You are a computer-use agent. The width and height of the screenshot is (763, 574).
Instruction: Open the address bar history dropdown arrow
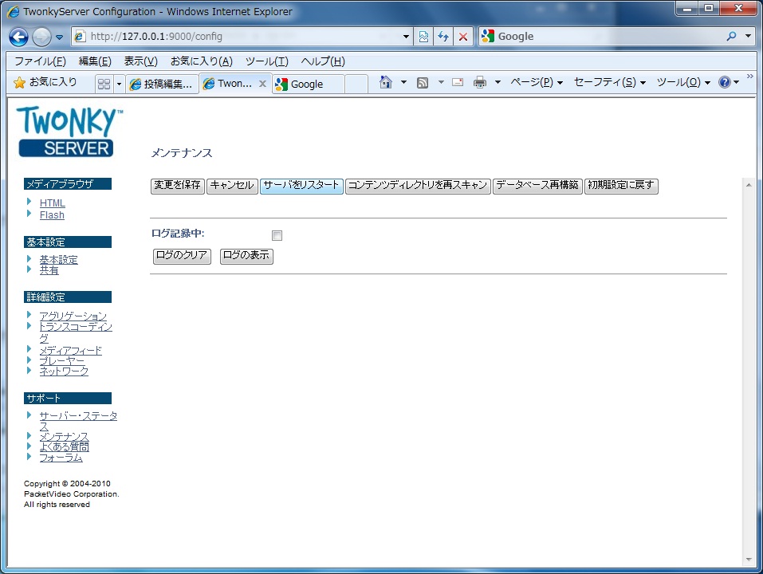(x=407, y=37)
